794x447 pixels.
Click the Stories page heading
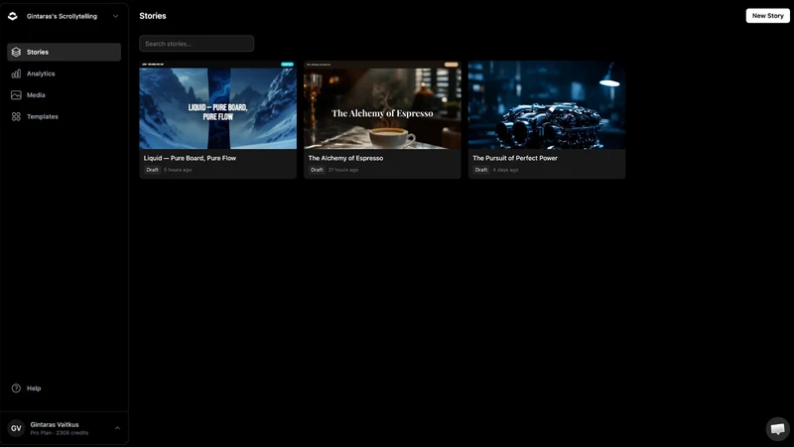[x=153, y=16]
